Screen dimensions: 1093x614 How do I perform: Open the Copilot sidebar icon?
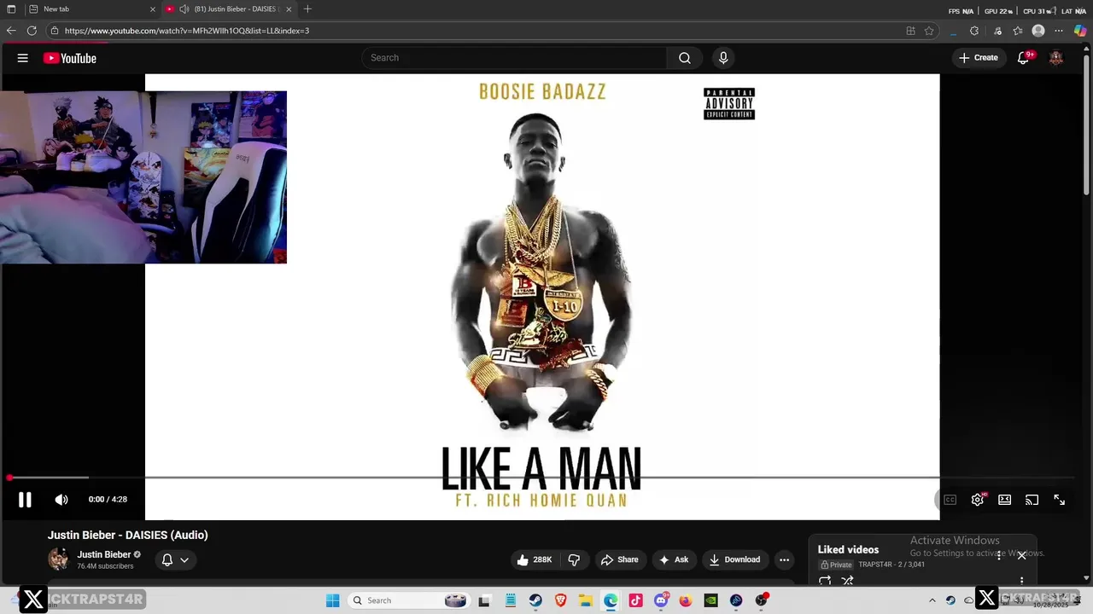tap(1080, 31)
